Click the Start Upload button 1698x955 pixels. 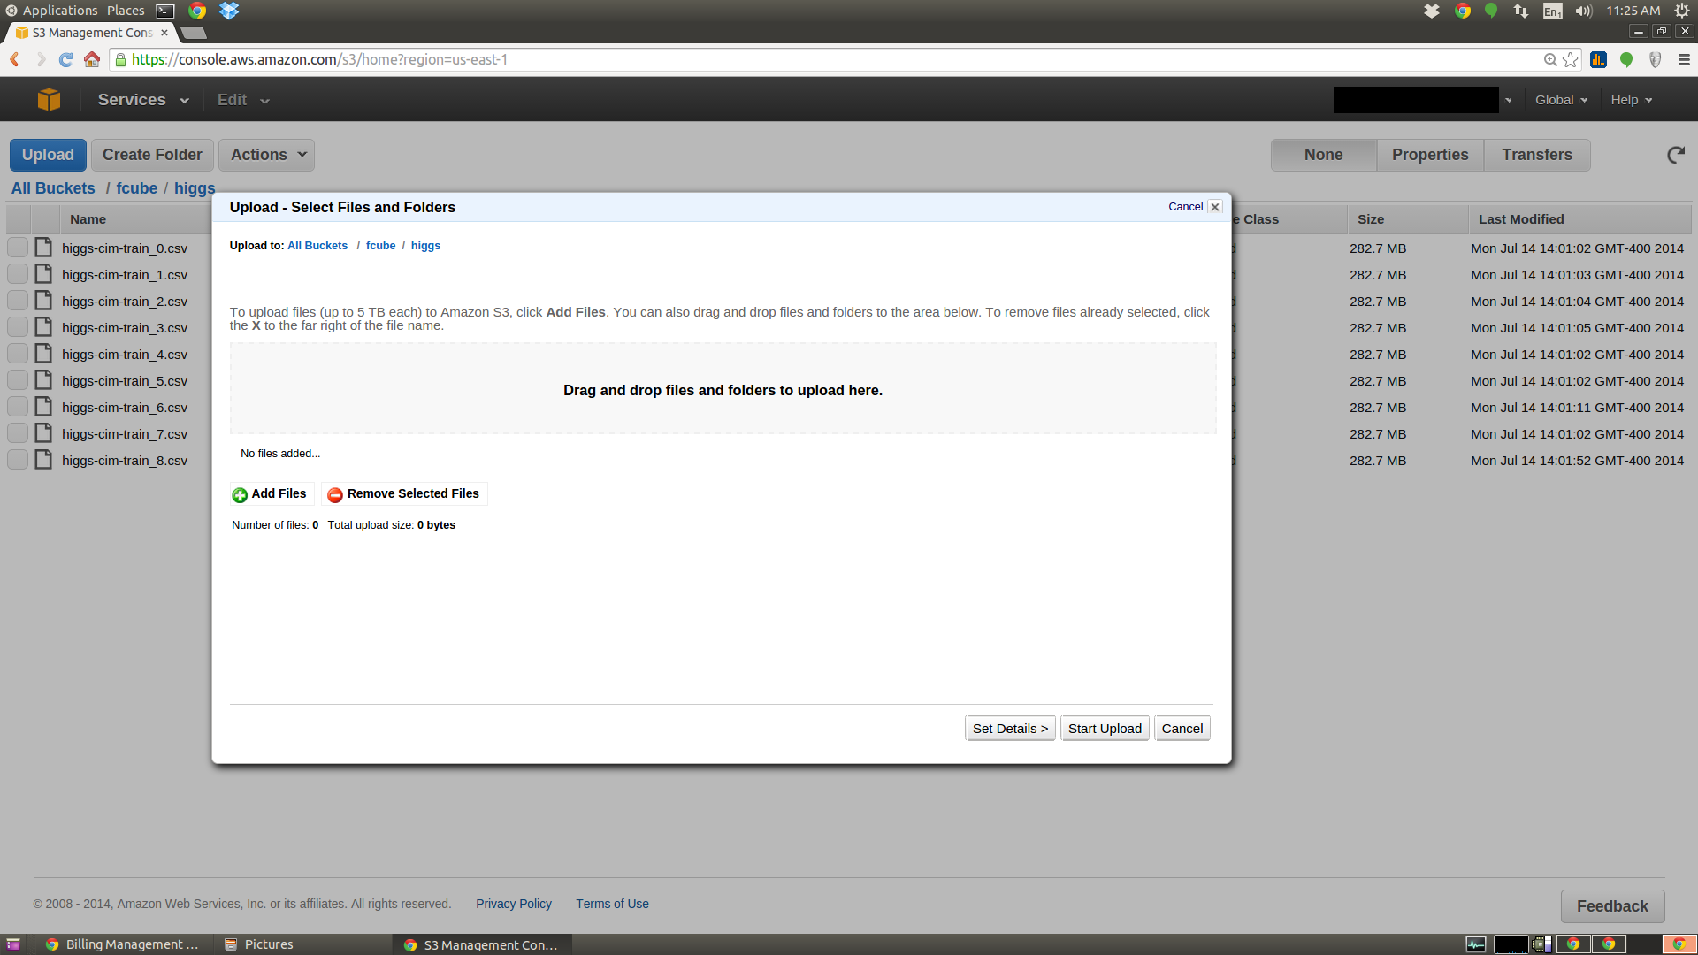(x=1105, y=729)
